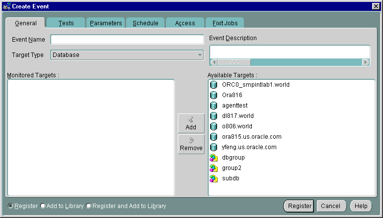Open the Target Type dropdown
The height and width of the screenshot is (218, 383).
click(x=200, y=55)
